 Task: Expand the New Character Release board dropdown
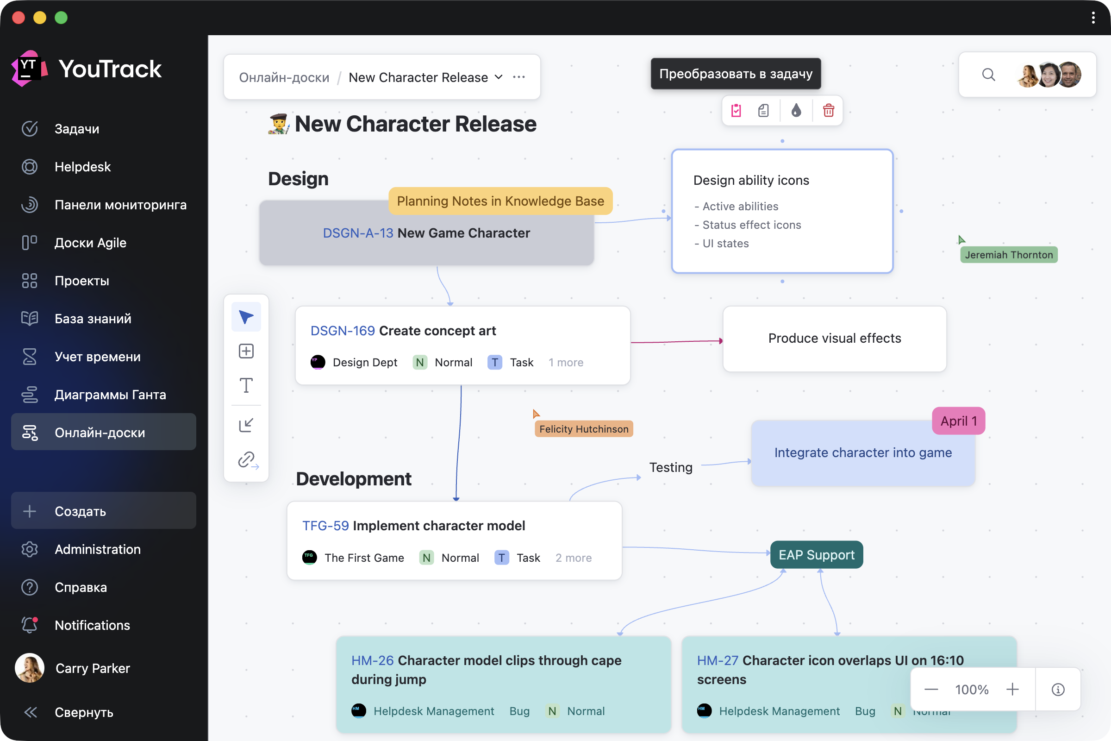coord(499,77)
